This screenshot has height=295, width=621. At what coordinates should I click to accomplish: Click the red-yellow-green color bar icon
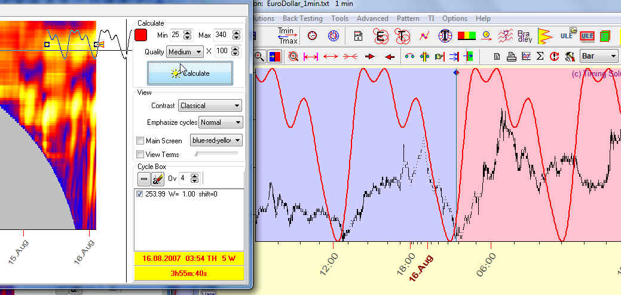[466, 36]
